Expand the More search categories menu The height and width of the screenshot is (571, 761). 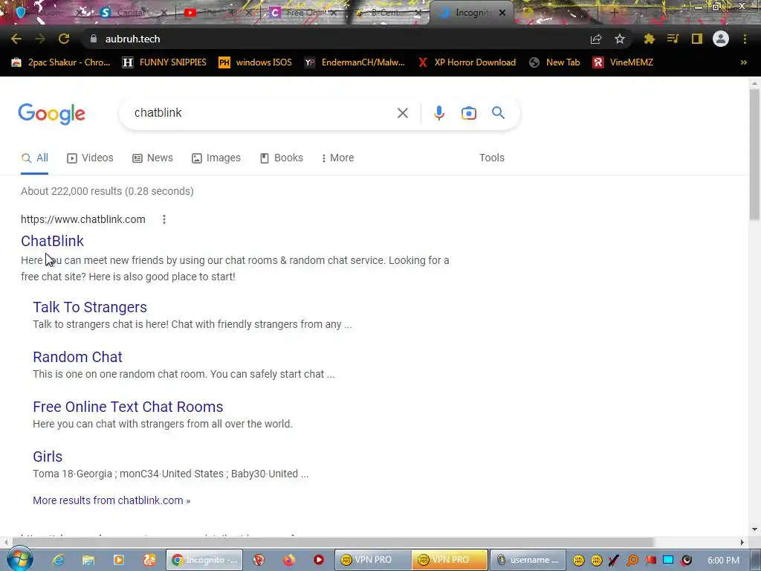(338, 158)
